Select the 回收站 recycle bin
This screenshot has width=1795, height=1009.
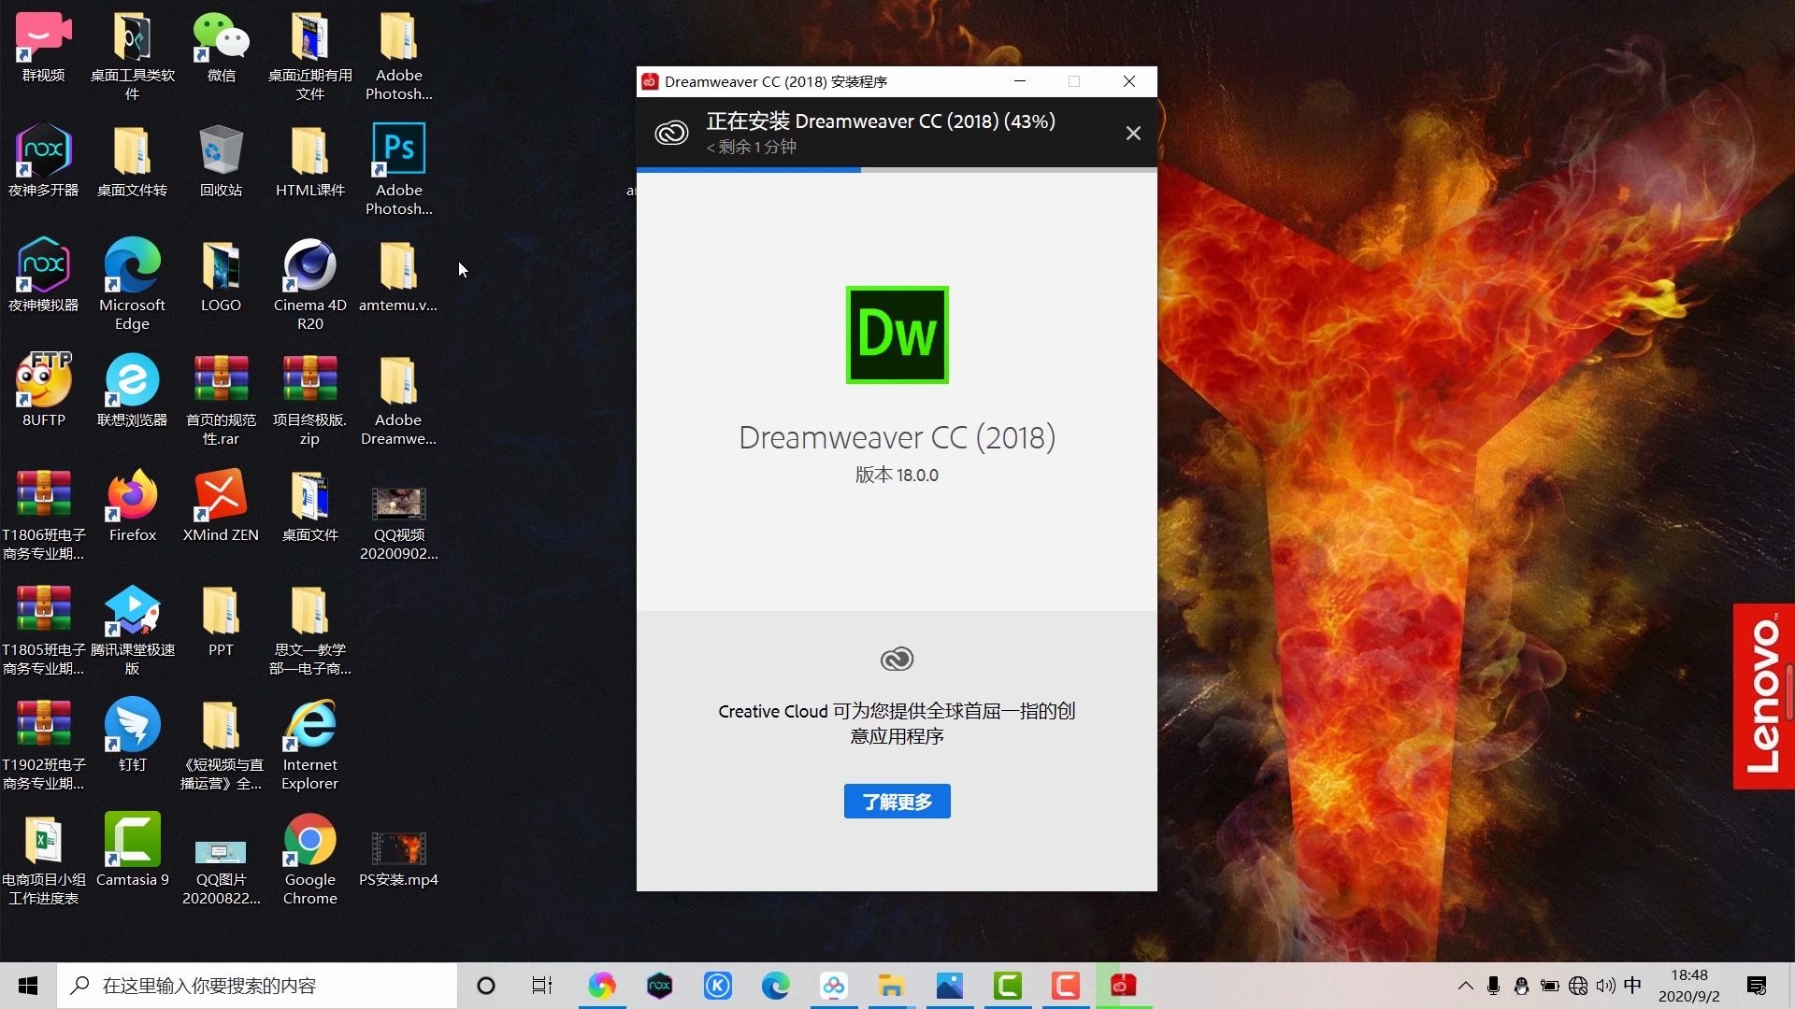coord(221,161)
